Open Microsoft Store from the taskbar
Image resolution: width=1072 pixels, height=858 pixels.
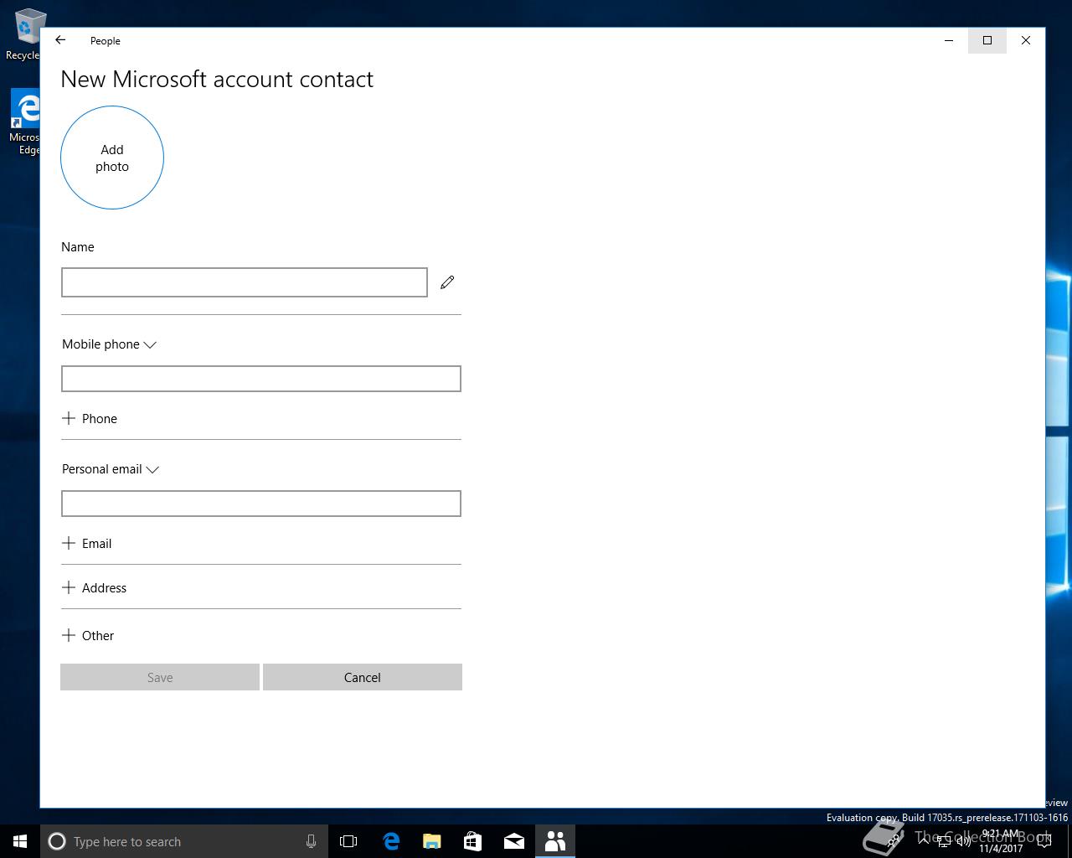point(472,841)
